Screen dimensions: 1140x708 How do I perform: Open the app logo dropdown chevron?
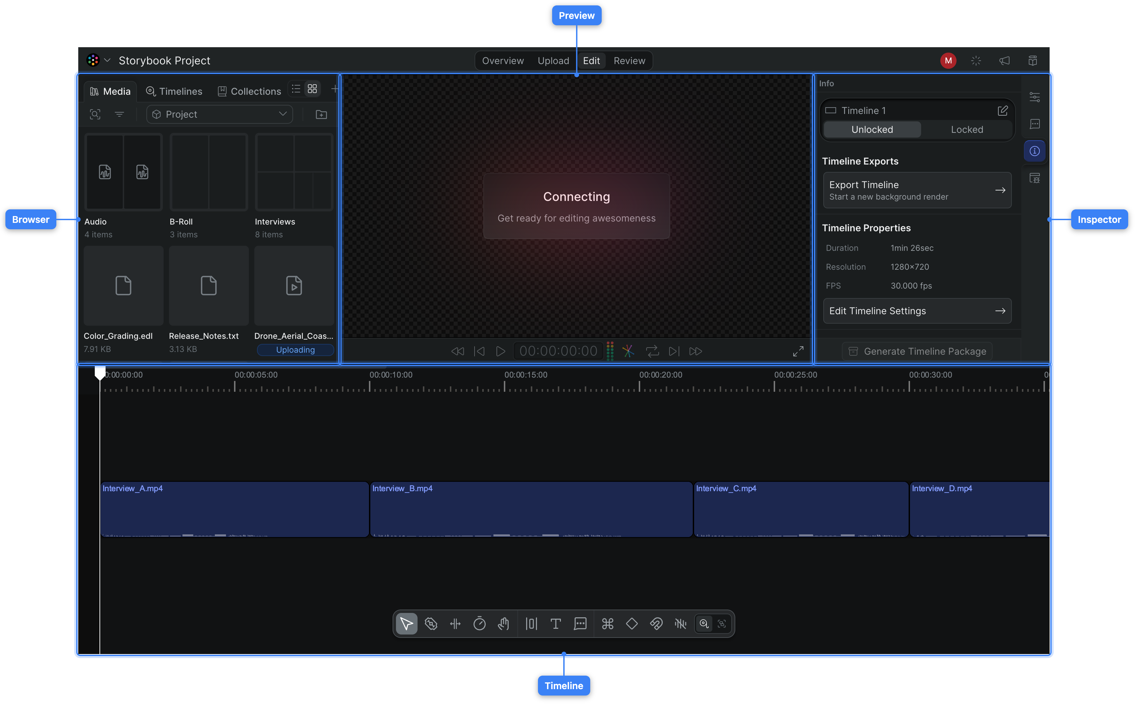[107, 60]
